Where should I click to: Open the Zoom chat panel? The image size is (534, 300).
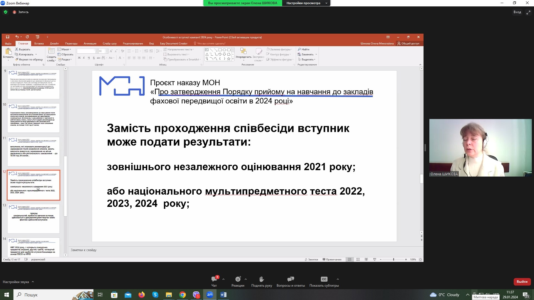click(x=214, y=279)
